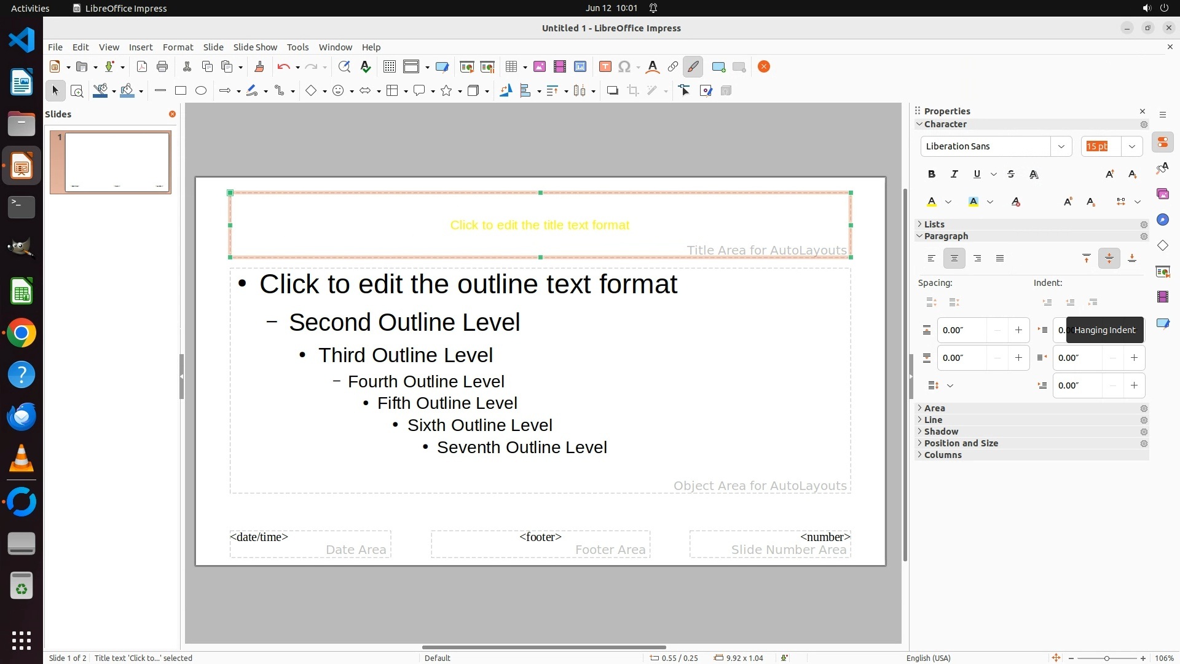Select the Ellipse shape tool
The image size is (1180, 664).
pos(201,91)
